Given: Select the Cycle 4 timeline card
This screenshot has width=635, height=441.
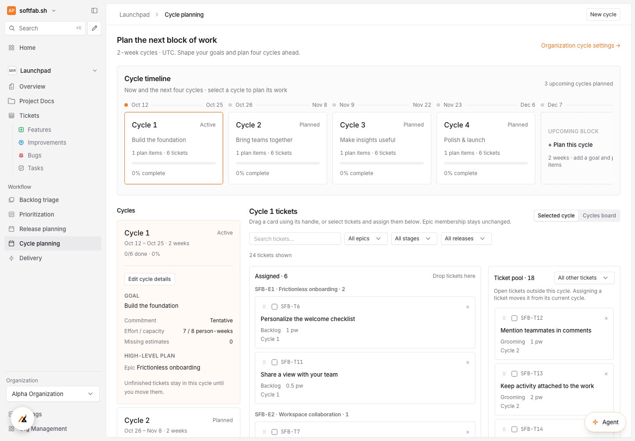Looking at the screenshot, I should click(486, 148).
